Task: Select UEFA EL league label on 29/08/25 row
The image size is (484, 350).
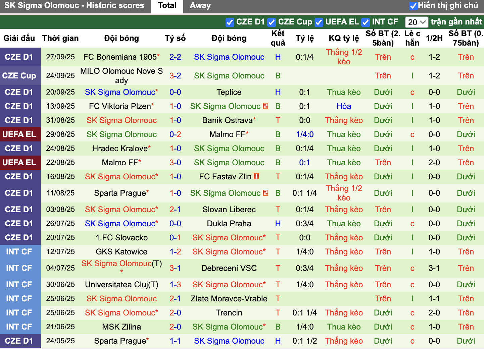Action: (x=19, y=134)
